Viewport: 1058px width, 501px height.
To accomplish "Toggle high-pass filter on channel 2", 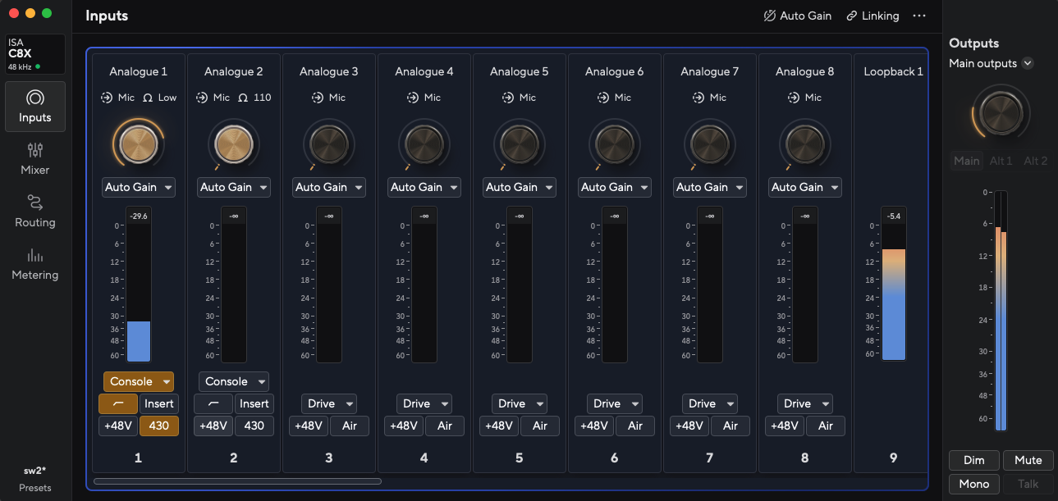I will tap(213, 403).
